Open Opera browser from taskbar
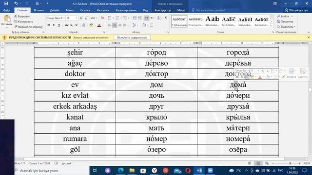Screen dimensions: 312x175 (188, 171)
